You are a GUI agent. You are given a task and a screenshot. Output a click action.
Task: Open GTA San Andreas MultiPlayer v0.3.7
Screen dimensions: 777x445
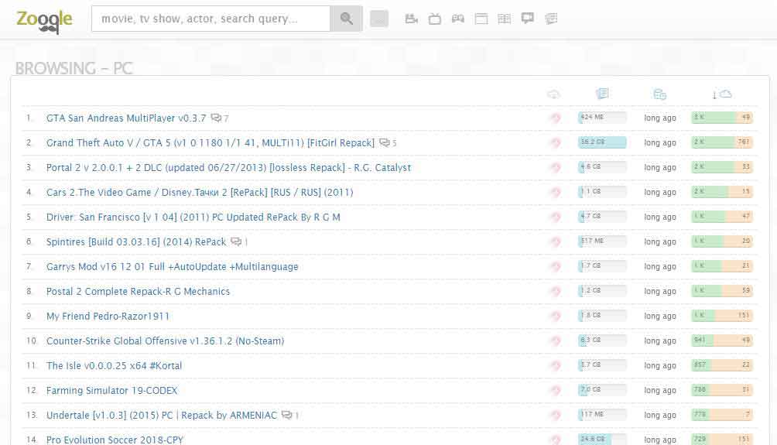126,118
